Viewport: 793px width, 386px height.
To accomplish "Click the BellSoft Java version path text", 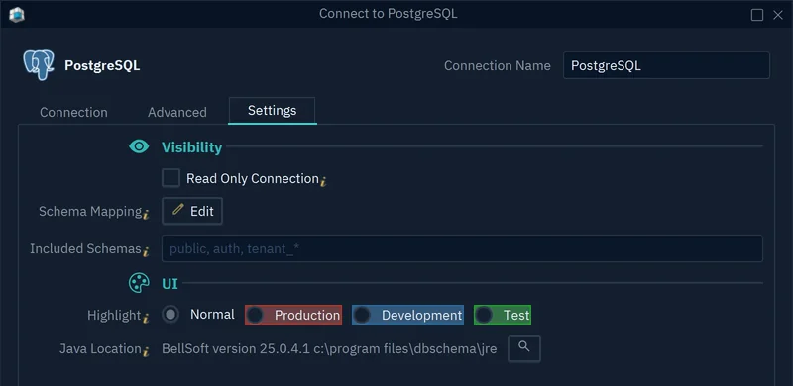I will 329,348.
